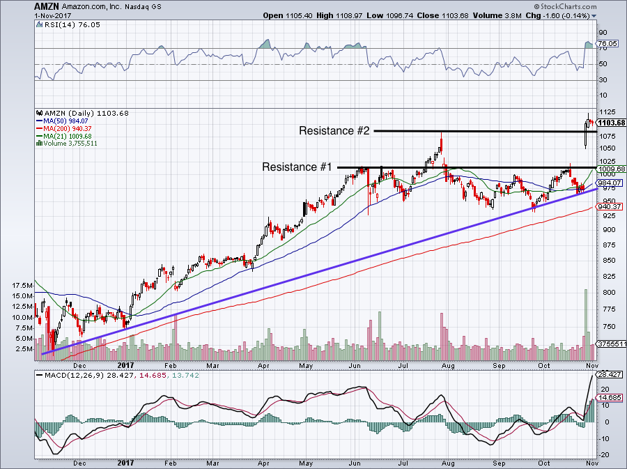Click the Volume 3,755,511 legend text
The image size is (627, 469).
click(70, 143)
